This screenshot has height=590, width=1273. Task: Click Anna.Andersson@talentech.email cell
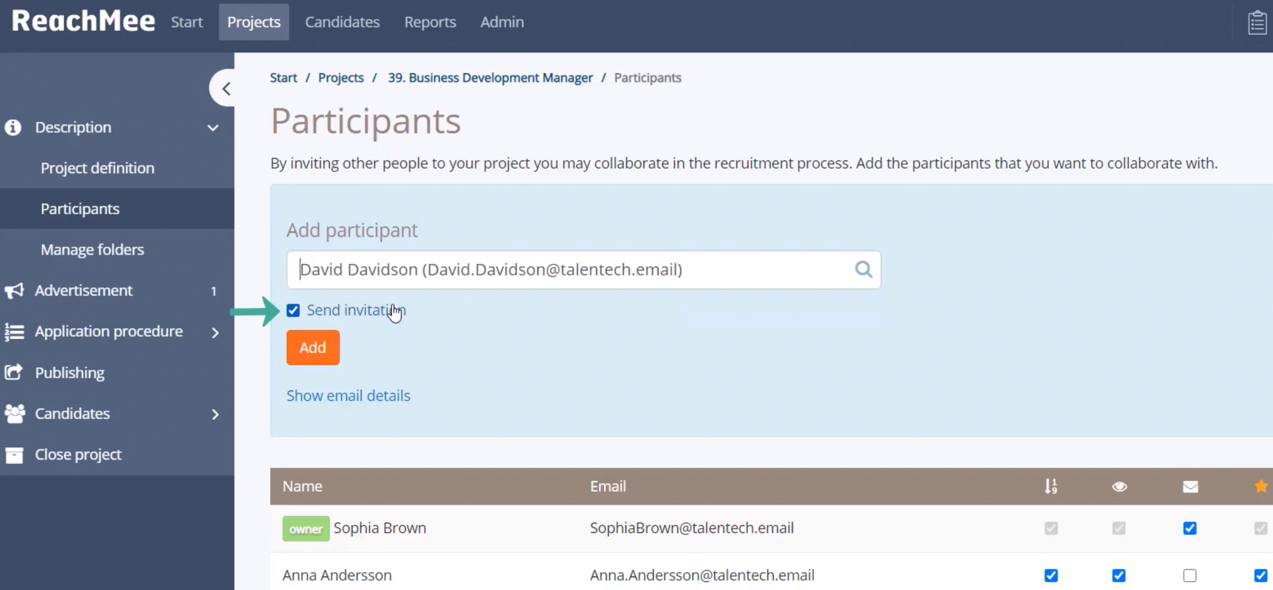point(702,575)
